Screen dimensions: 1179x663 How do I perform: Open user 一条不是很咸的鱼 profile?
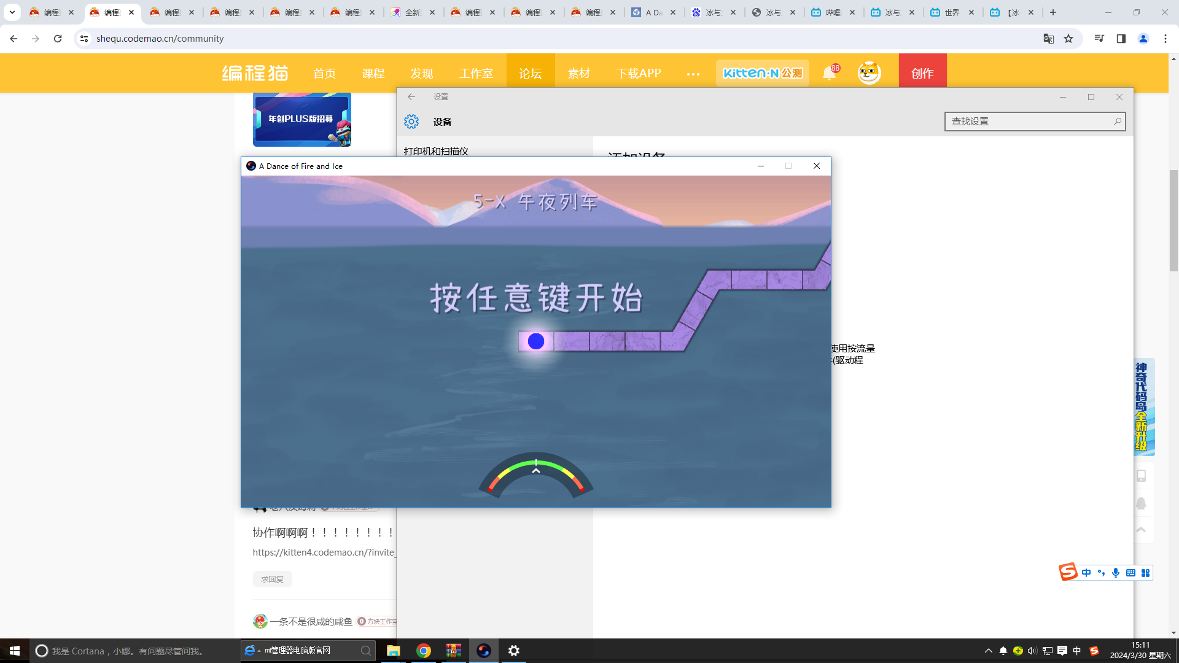coord(311,621)
